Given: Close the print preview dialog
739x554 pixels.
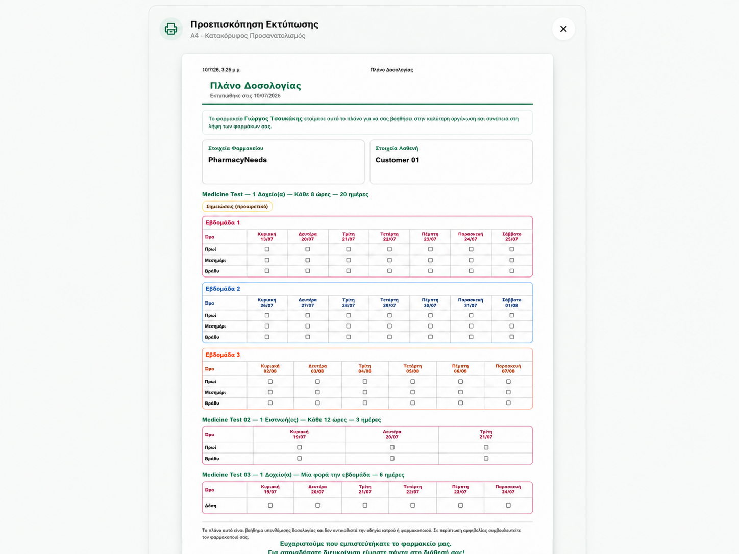Looking at the screenshot, I should pos(563,29).
